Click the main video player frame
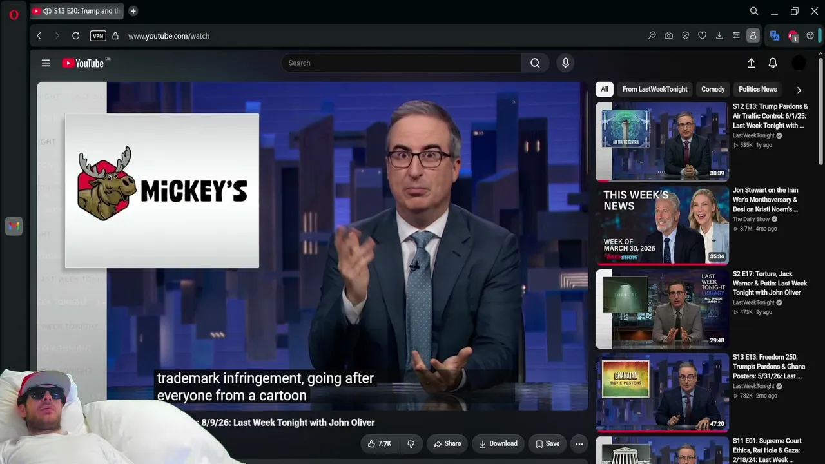825x464 pixels. (x=312, y=246)
